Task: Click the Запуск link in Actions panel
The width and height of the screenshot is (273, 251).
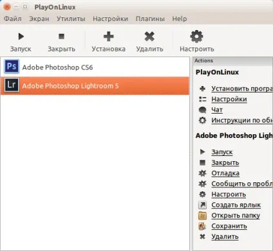Action: pos(222,152)
